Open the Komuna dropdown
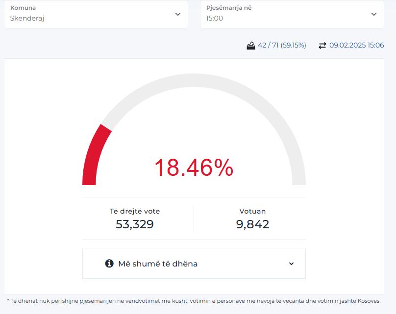The image size is (396, 314). coord(96,14)
